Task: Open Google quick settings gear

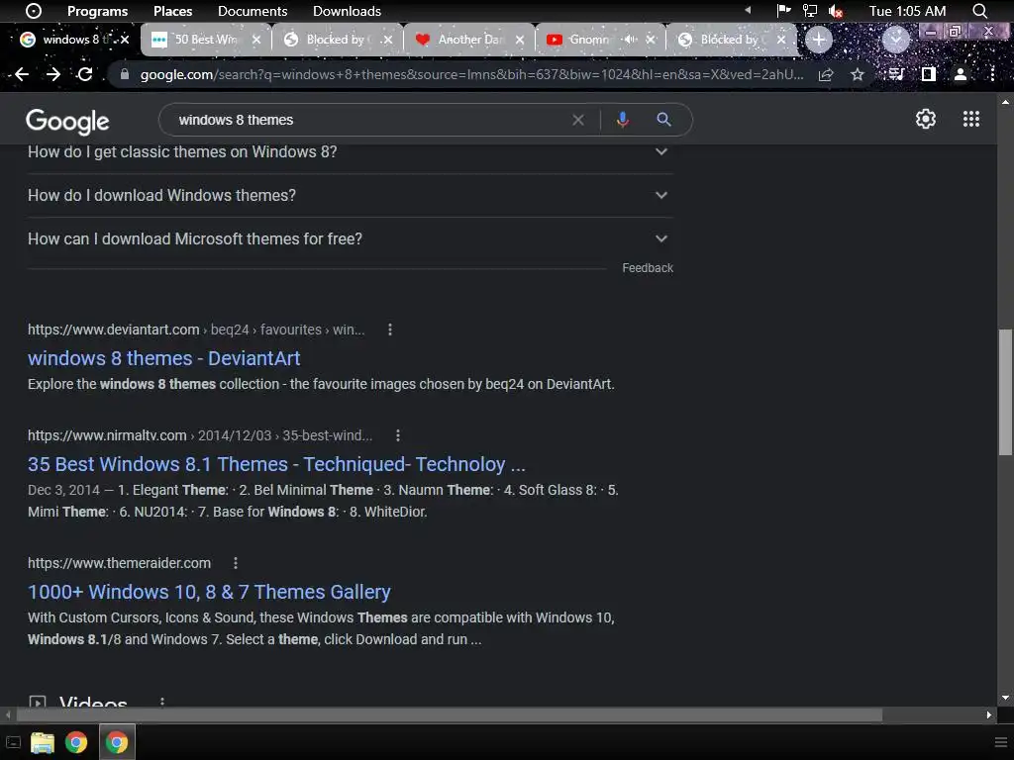Action: pos(926,119)
